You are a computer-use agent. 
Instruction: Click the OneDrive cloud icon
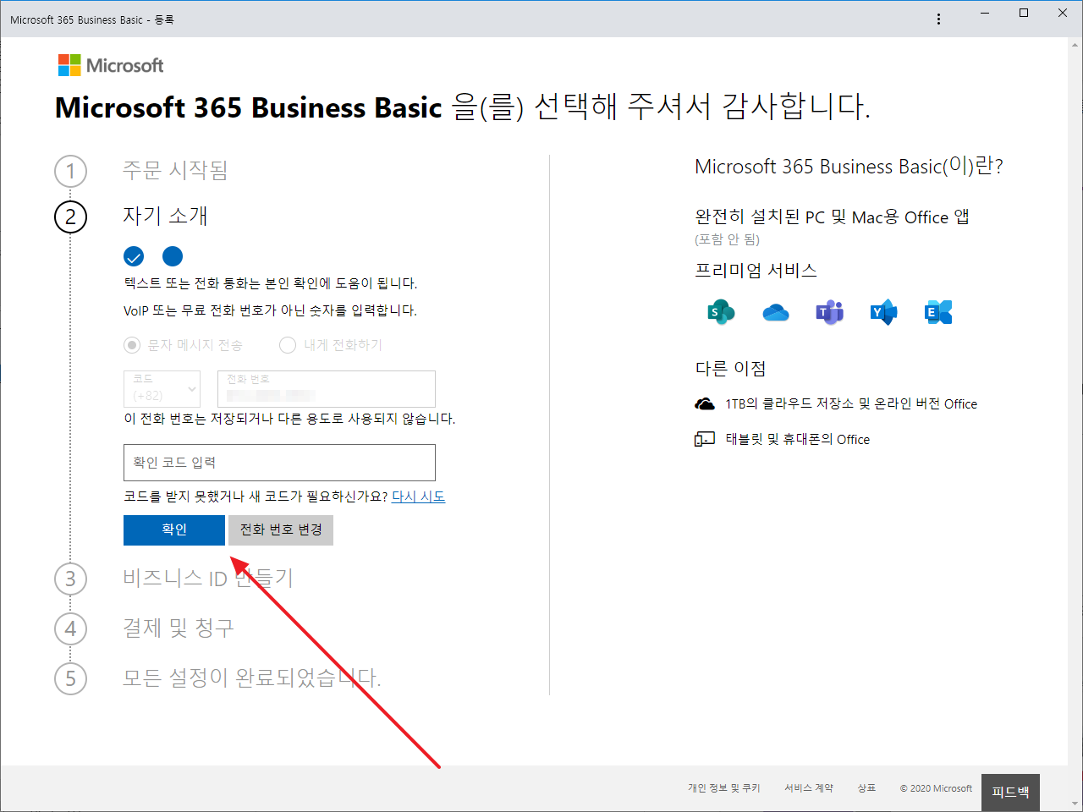tap(775, 313)
